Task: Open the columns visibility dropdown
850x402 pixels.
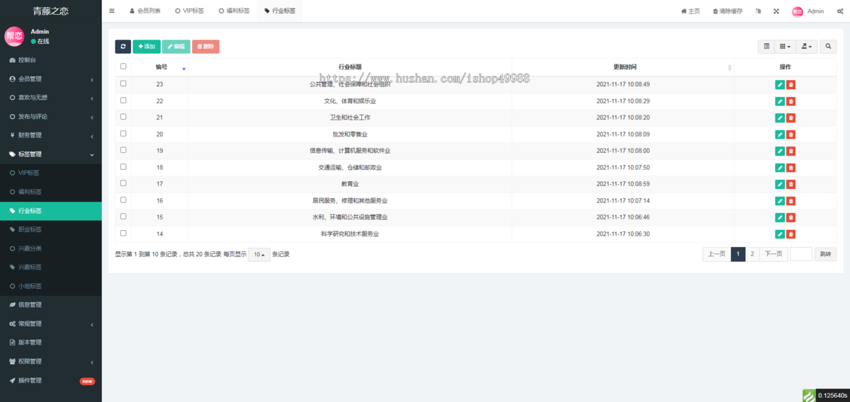Action: 785,47
